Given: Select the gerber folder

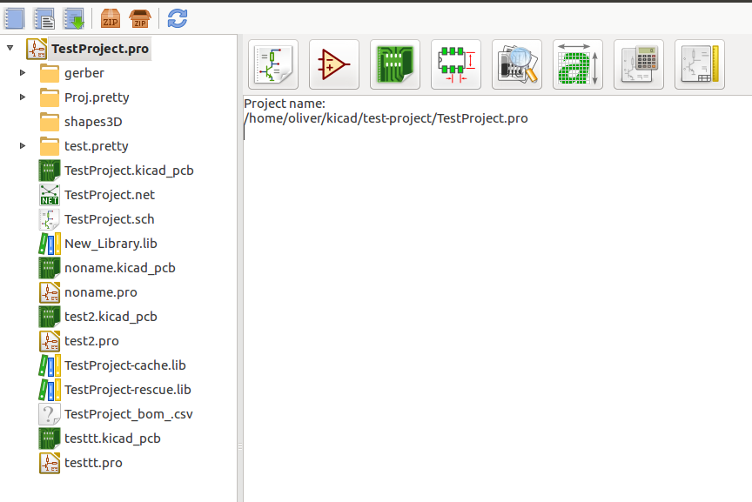Looking at the screenshot, I should click(x=84, y=73).
